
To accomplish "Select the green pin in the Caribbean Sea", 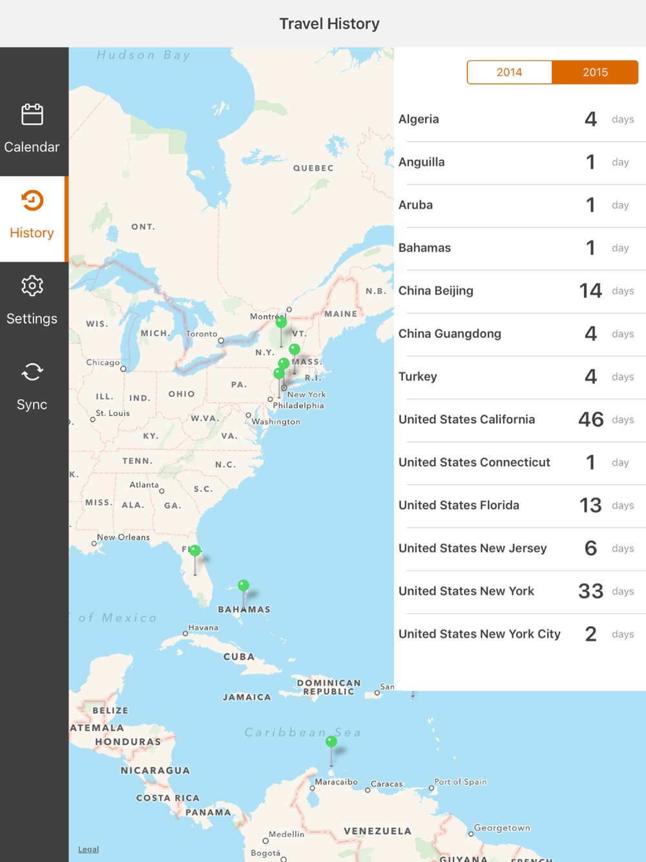I will [x=331, y=742].
